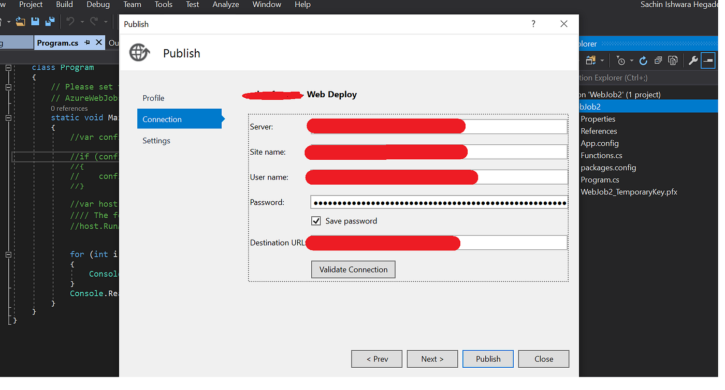725x390 pixels.
Task: Click into the Destination URL input field
Action: coord(439,243)
